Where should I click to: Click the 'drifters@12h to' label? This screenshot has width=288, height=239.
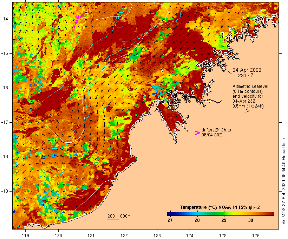point(216,130)
